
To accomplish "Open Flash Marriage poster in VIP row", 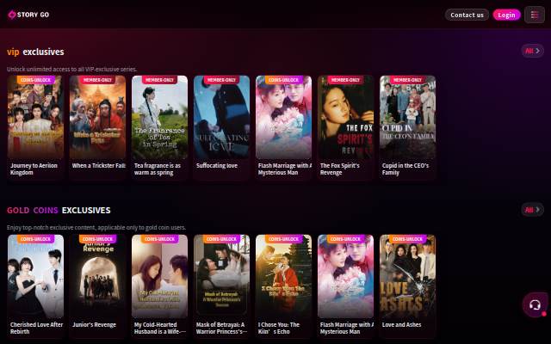I will [283, 117].
